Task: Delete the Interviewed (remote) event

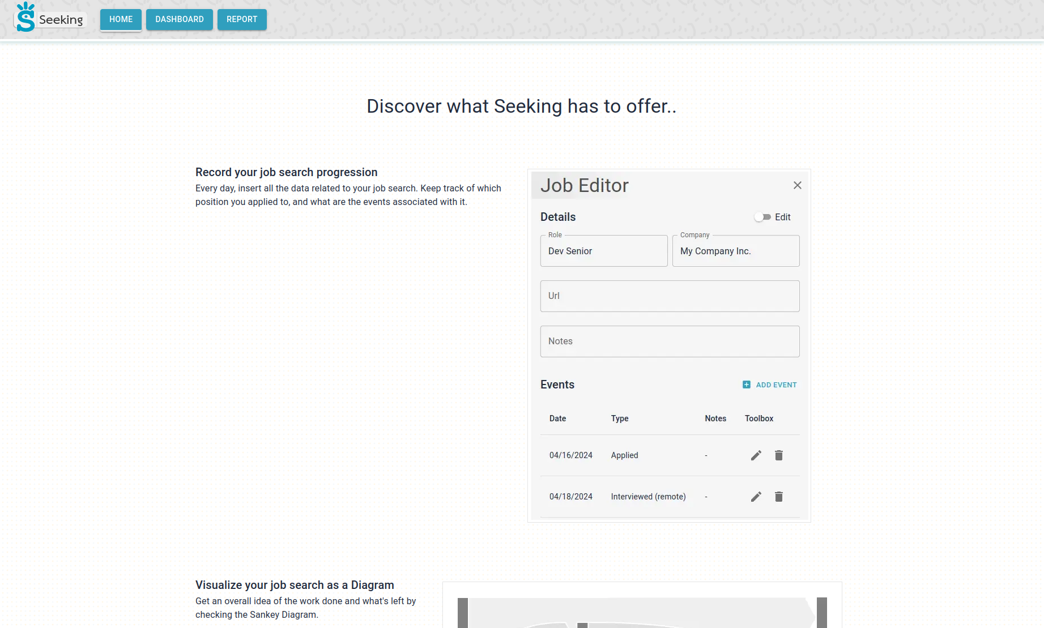Action: tap(778, 497)
